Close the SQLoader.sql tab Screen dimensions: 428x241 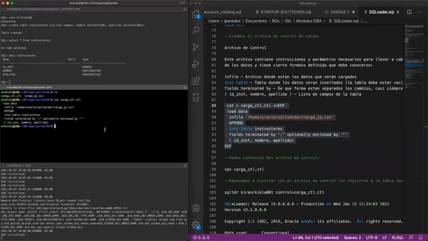398,12
